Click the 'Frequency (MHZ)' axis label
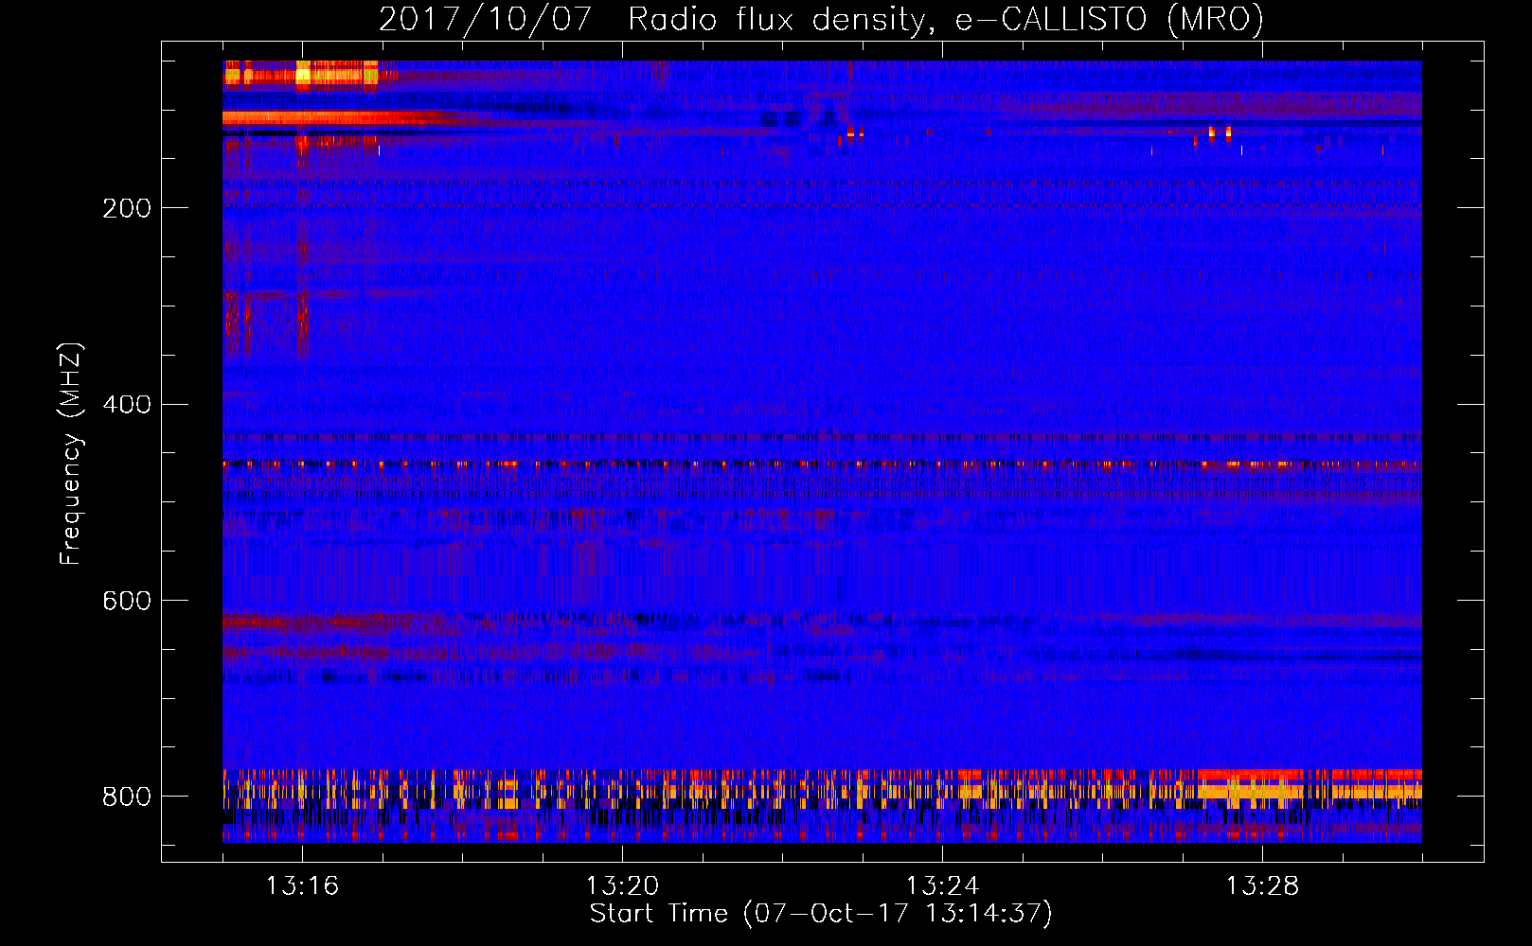Image resolution: width=1532 pixels, height=946 pixels. pyautogui.click(x=70, y=454)
